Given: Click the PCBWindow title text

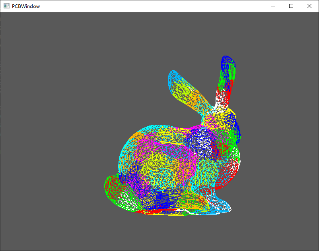Looking at the screenshot, I should pyautogui.click(x=26, y=6).
